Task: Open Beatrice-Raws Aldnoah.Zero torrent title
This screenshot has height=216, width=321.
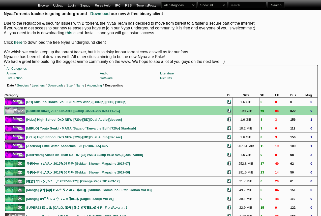Action: tap(73, 111)
